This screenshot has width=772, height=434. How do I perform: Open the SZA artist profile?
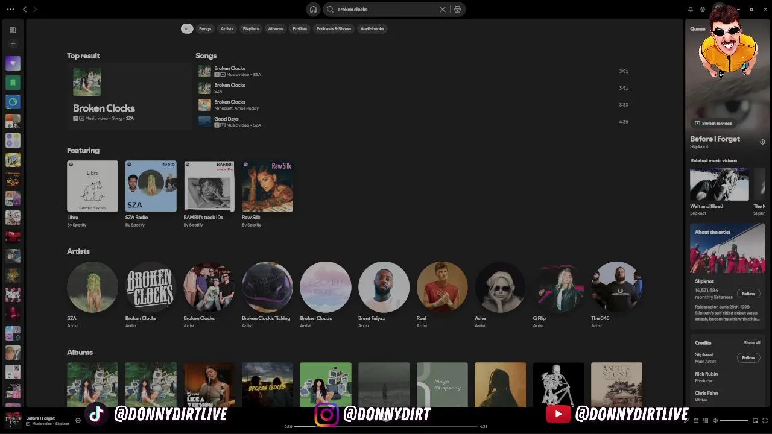[92, 295]
